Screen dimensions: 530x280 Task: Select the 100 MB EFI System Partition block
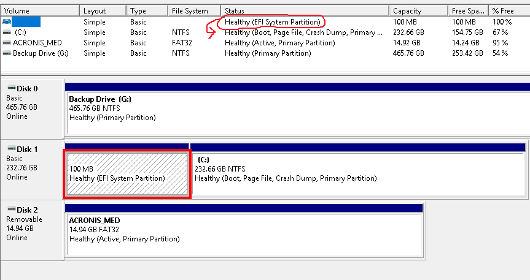click(127, 174)
